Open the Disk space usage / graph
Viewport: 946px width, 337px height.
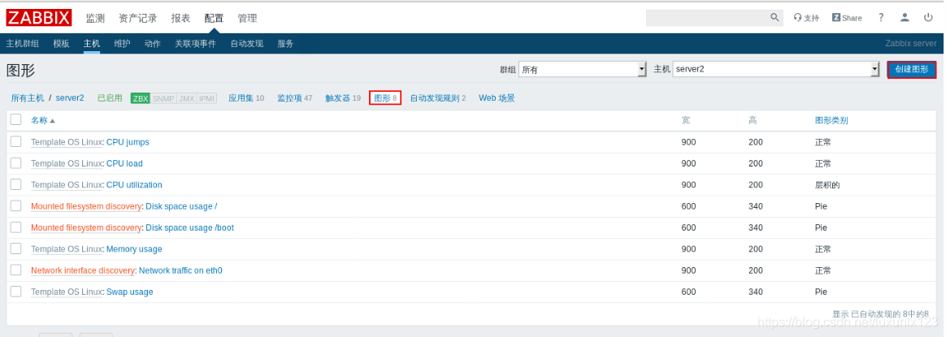tap(181, 206)
